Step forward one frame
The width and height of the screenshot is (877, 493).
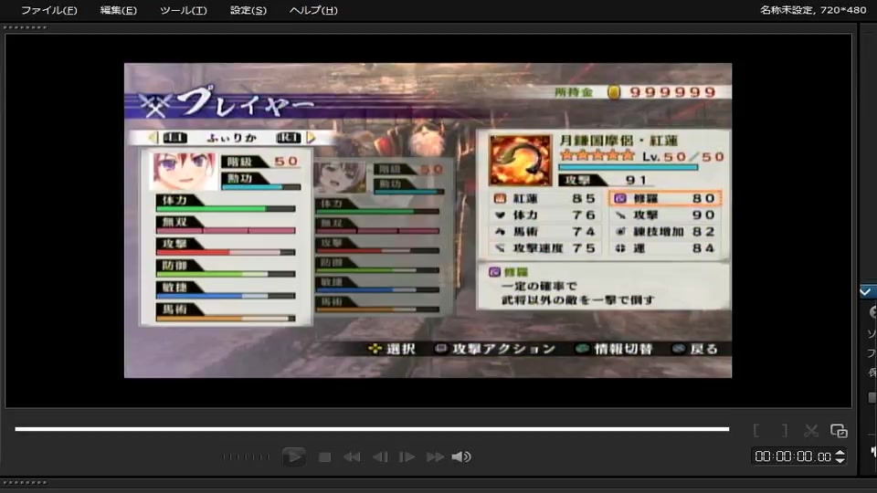point(407,457)
